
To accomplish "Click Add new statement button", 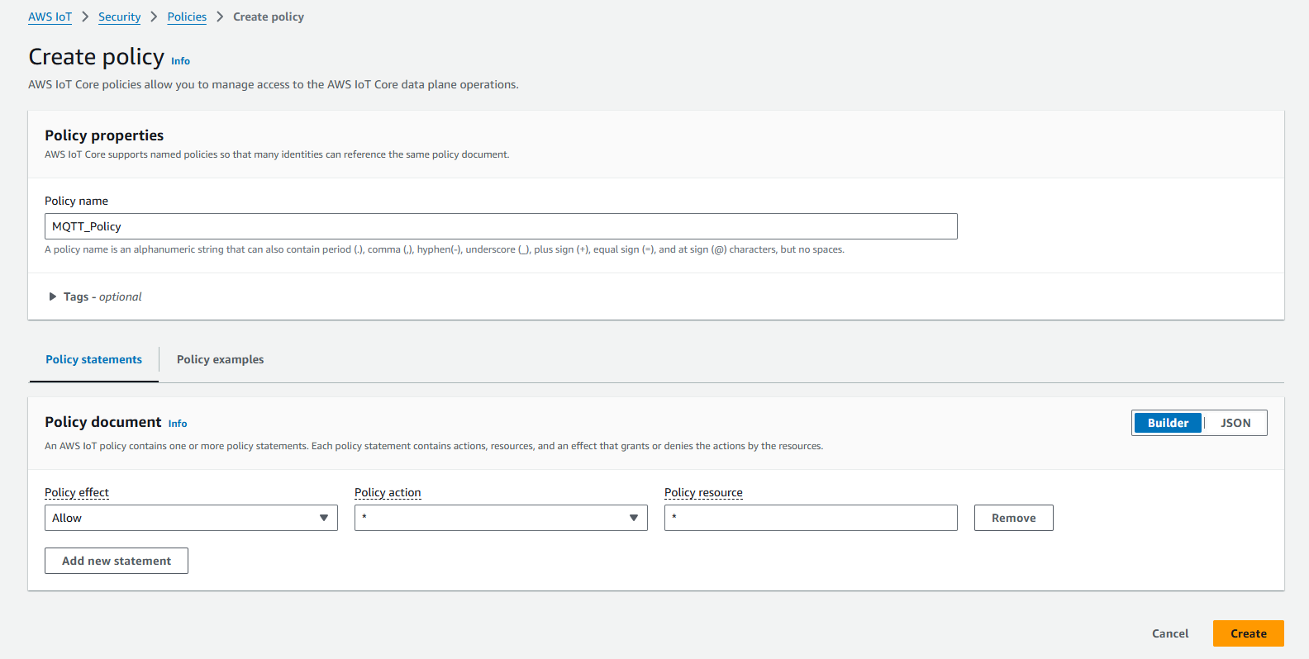I will click(x=117, y=561).
